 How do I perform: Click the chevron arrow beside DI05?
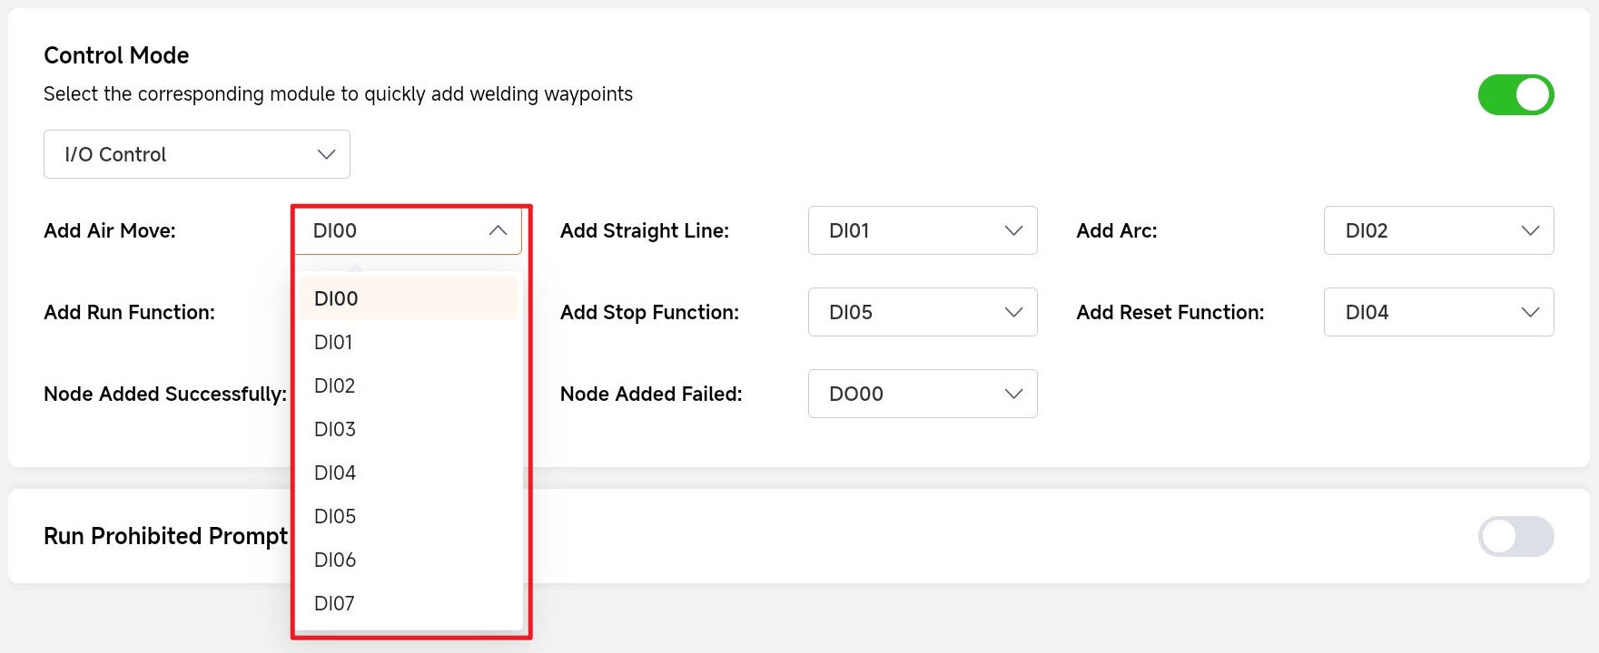pos(1013,312)
